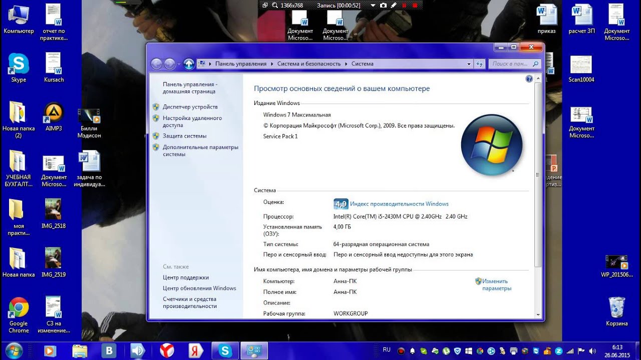The image size is (641, 360).
Task: Open the recorder bar dropdown arrow
Action: tap(373, 5)
